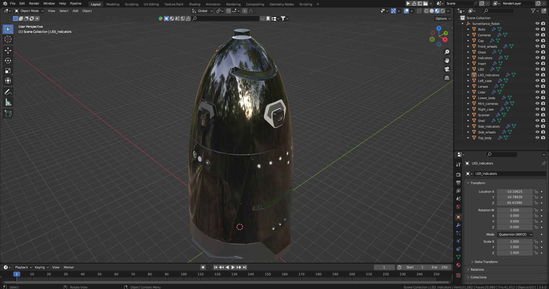Viewport: 549px width, 289px height.
Task: Select the Select Box tool
Action: click(x=8, y=29)
